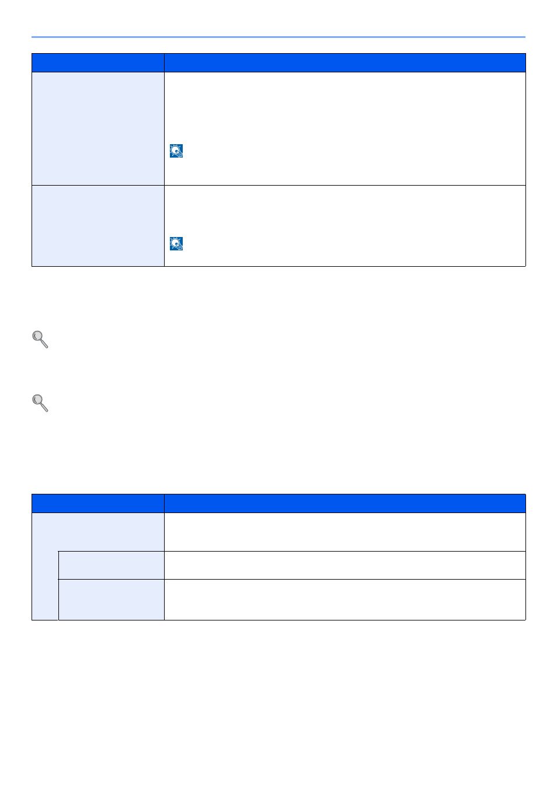
Task: Select the light-blue item cell of the first upper-table row
Action: (98, 129)
